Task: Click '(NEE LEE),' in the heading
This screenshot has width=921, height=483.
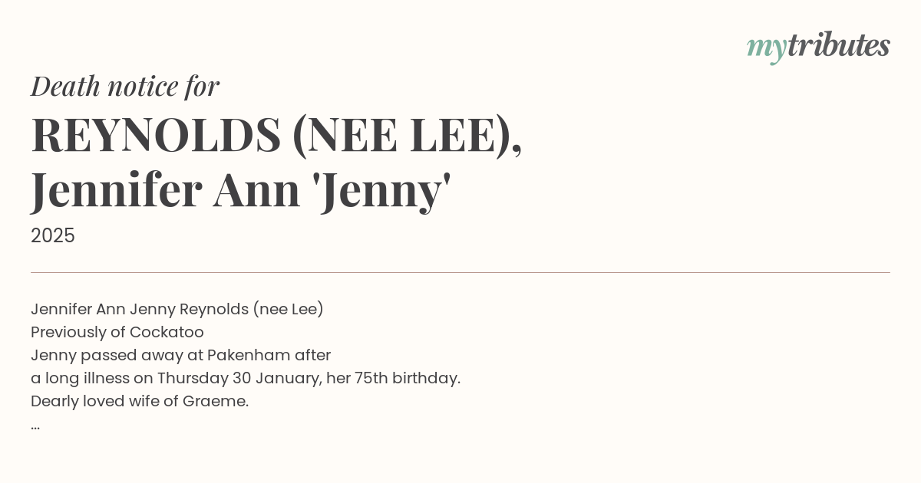Action: click(408, 136)
